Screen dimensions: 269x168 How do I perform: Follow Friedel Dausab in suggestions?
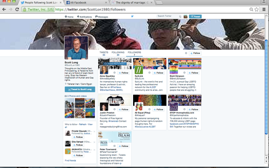pos(78,137)
